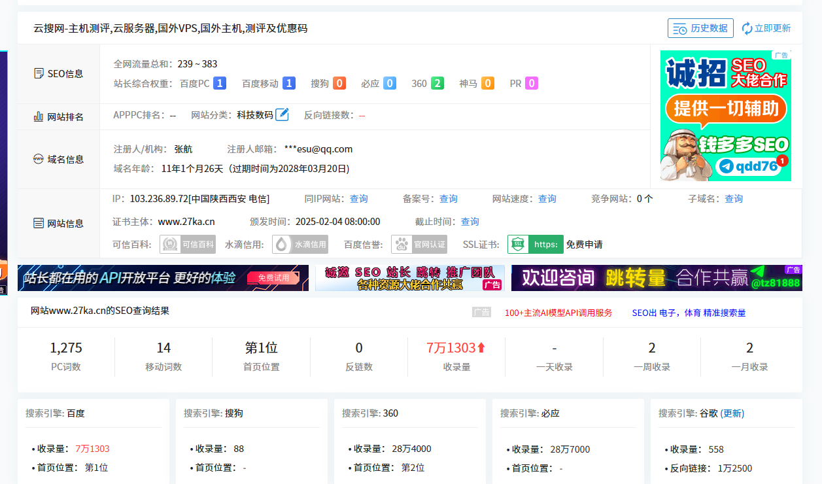Click the (更新) link next to 谷歌

(x=732, y=413)
